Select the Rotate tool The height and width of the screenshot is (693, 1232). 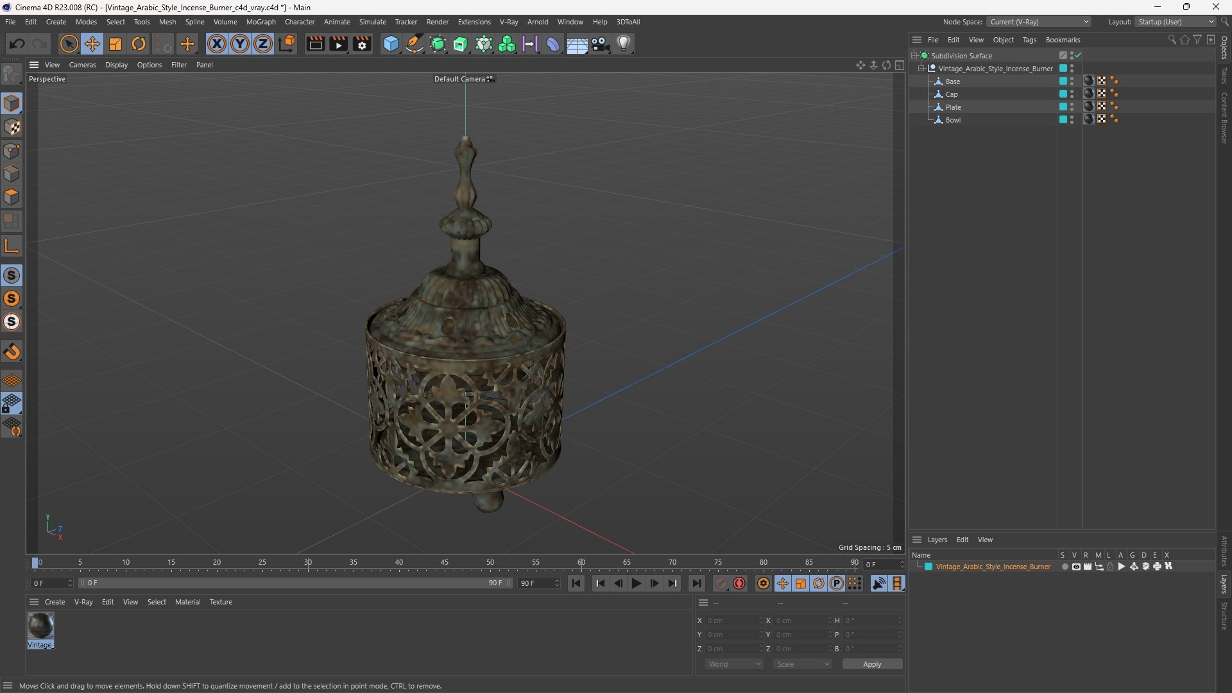tap(139, 44)
